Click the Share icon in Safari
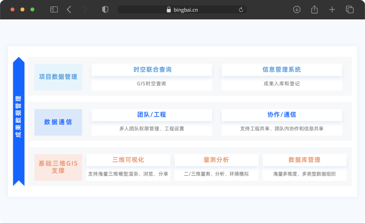Viewport: 365px width, 223px height. click(314, 9)
